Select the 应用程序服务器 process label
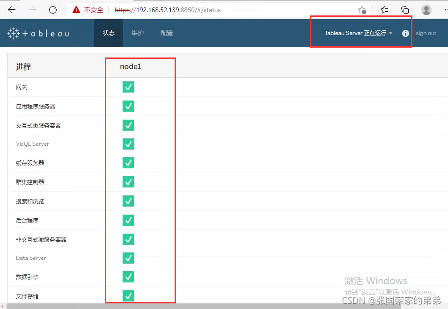This screenshot has height=309, width=448. [x=36, y=107]
